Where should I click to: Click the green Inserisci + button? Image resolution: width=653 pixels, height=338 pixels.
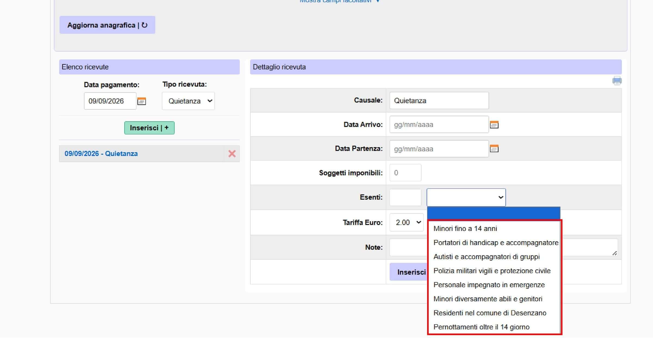pyautogui.click(x=149, y=128)
